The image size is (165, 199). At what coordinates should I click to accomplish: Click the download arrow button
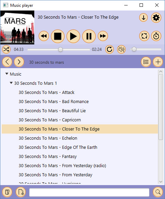[x=143, y=18]
